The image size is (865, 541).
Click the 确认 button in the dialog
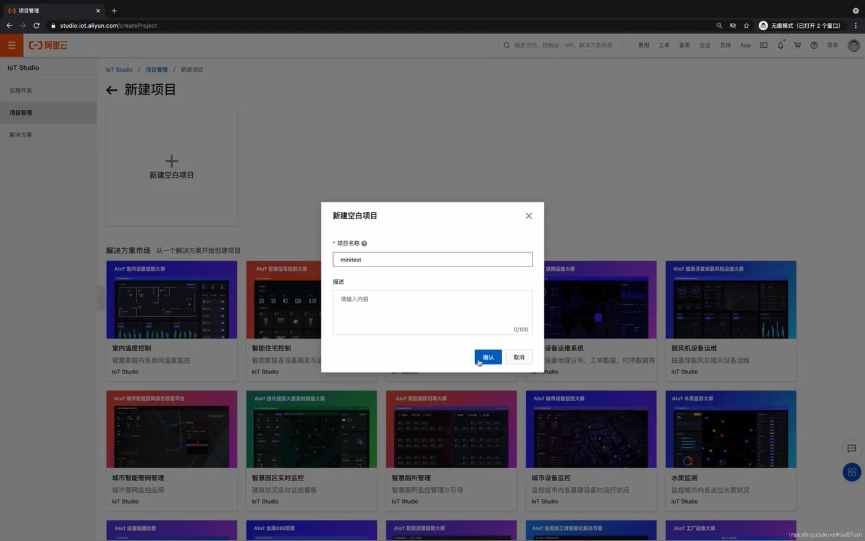488,357
